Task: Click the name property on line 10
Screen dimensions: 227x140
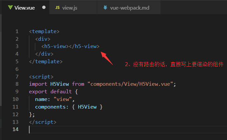Action: [x=41, y=99]
